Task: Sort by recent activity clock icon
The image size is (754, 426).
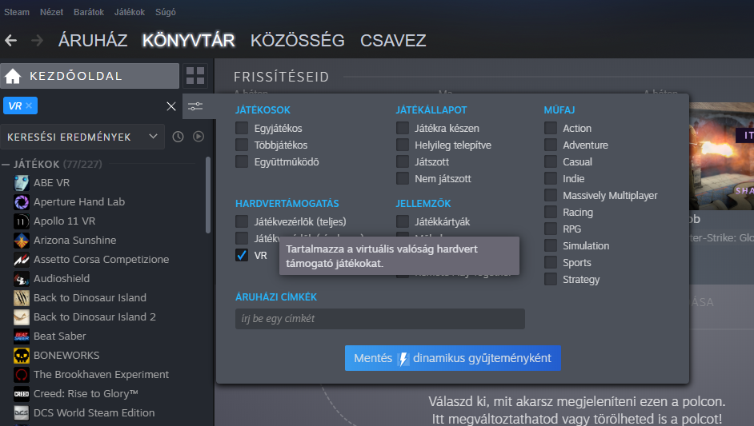Action: 178,137
